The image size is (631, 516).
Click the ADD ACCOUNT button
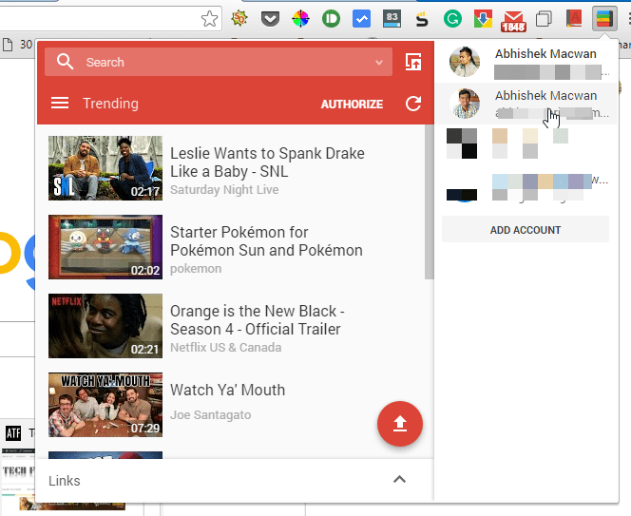[526, 229]
